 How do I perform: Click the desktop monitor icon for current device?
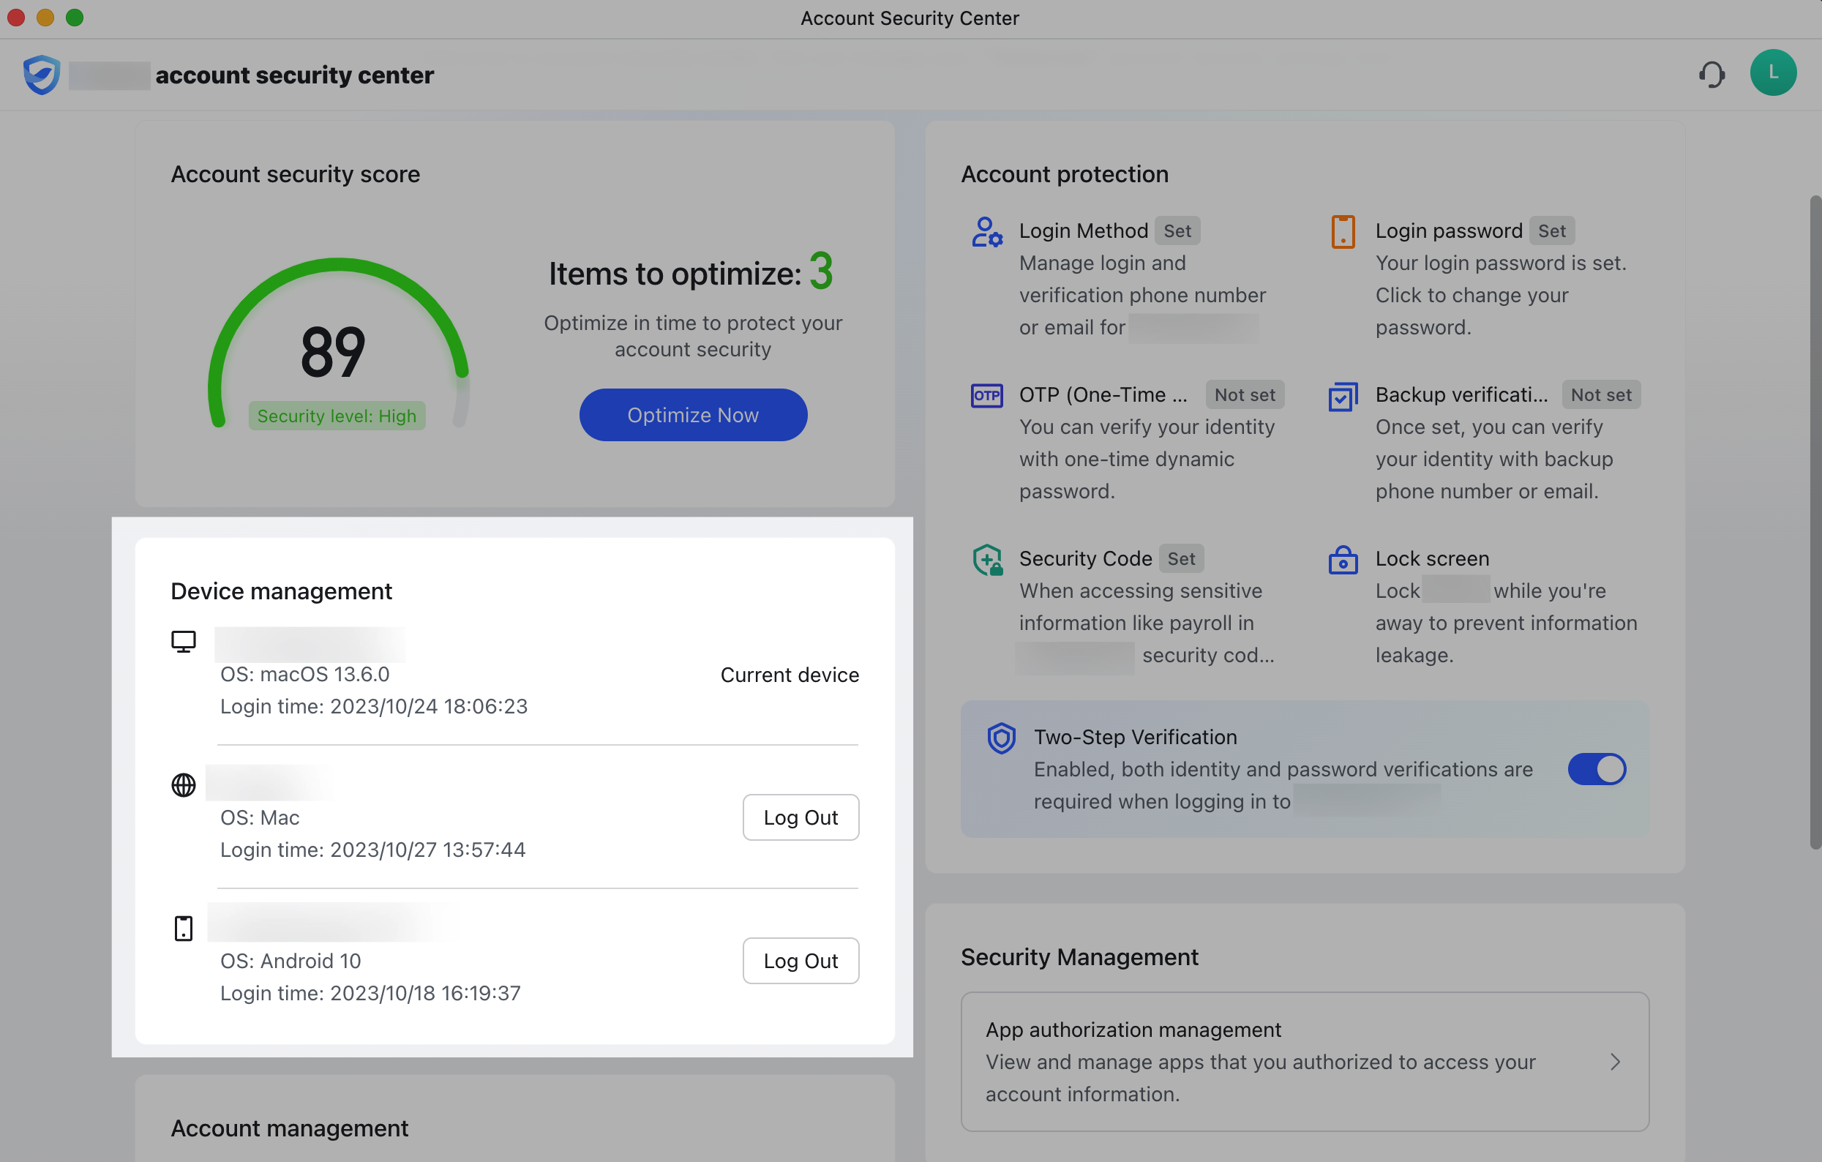click(183, 641)
